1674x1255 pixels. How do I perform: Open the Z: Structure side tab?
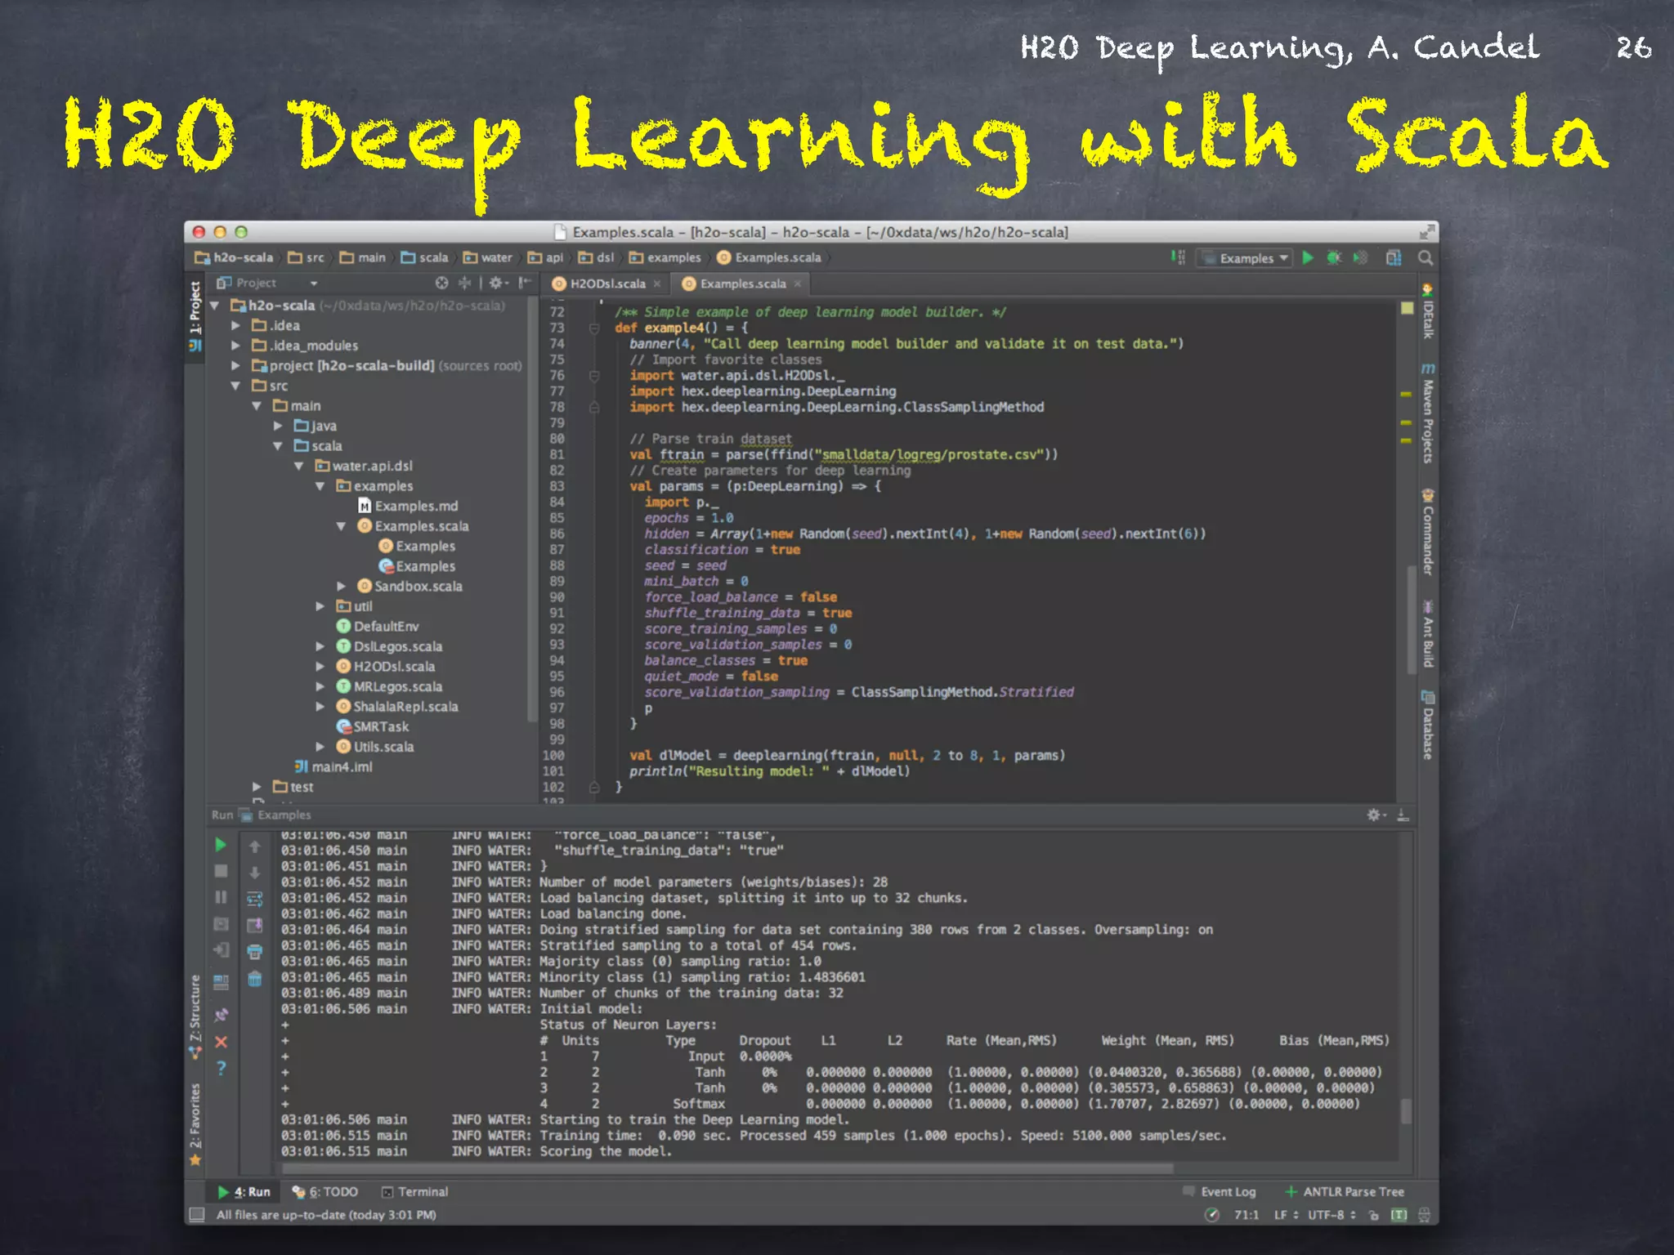(195, 1016)
